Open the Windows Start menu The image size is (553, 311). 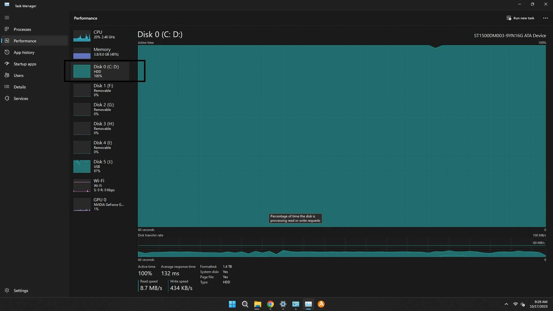[232, 304]
